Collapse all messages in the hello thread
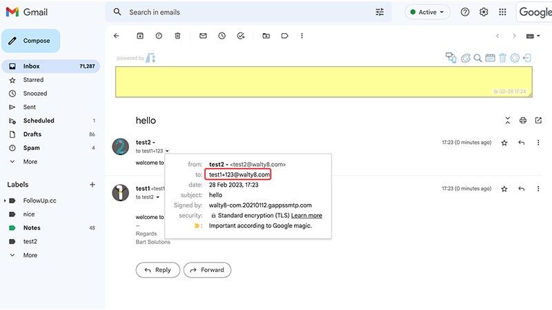The width and height of the screenshot is (552, 310). pos(508,121)
